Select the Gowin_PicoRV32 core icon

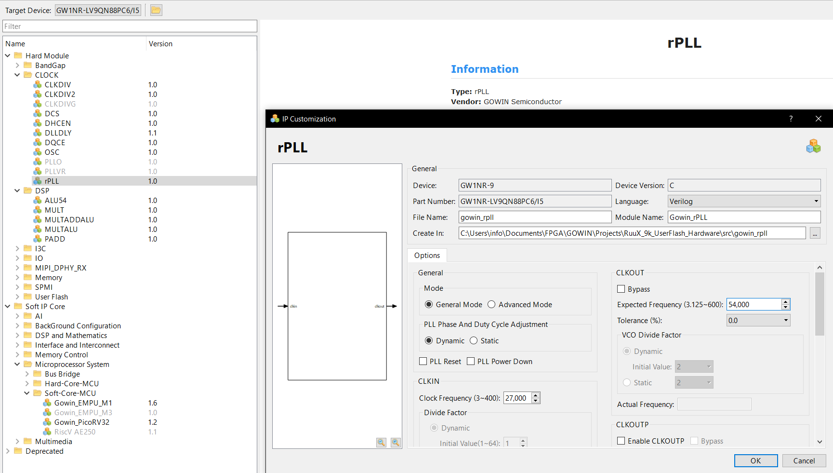point(47,422)
